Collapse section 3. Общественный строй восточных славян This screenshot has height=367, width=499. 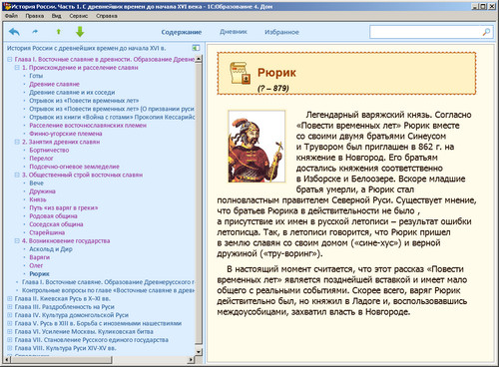click(17, 175)
